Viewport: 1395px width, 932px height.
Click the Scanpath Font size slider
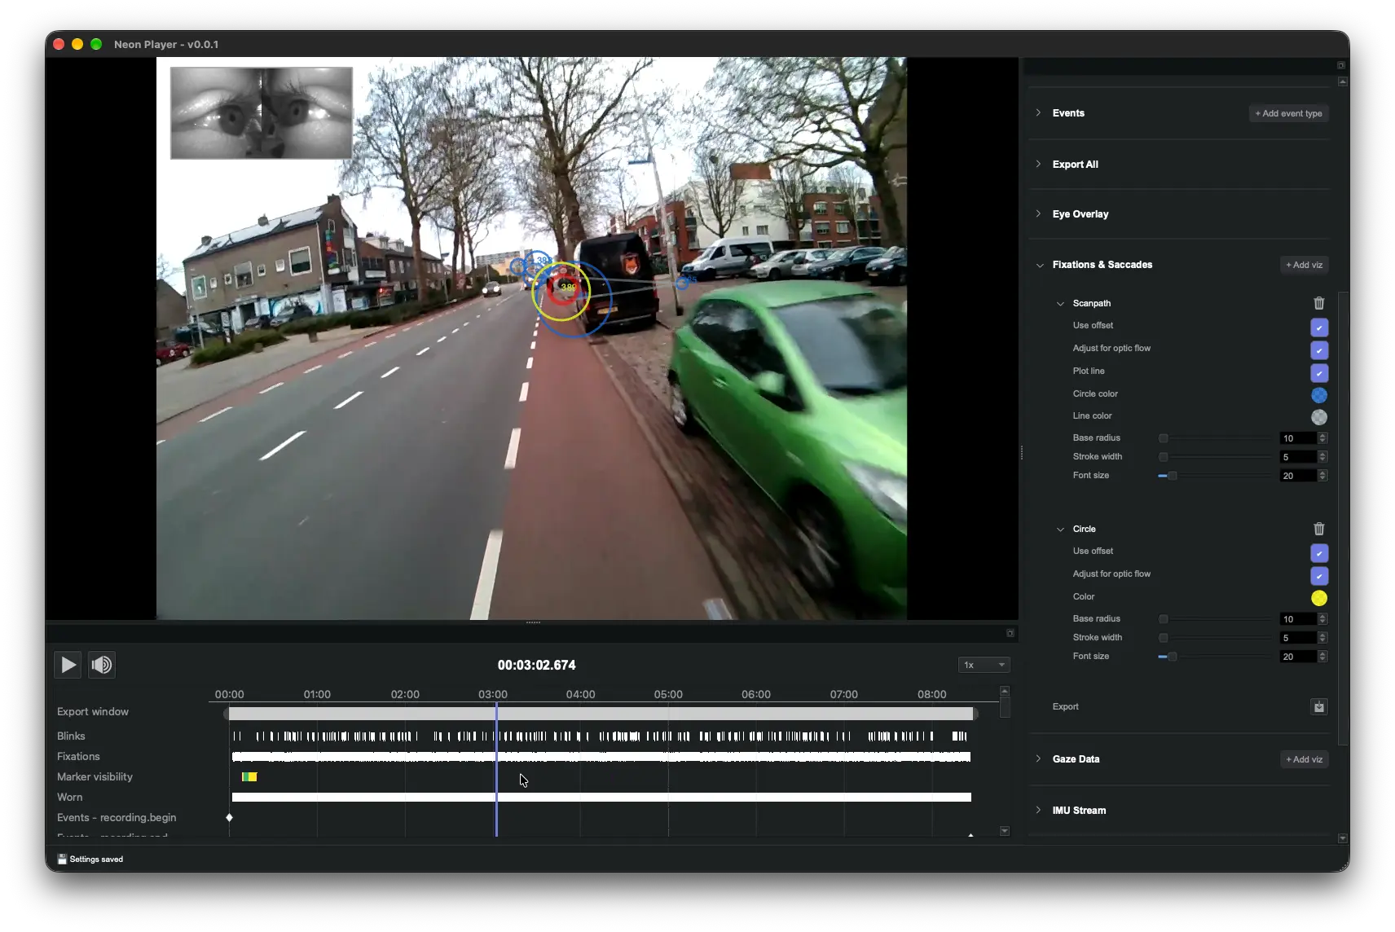(x=1215, y=476)
